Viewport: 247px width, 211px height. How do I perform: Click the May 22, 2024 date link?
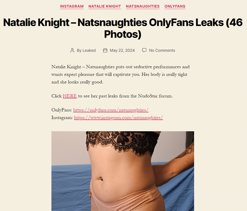(122, 50)
